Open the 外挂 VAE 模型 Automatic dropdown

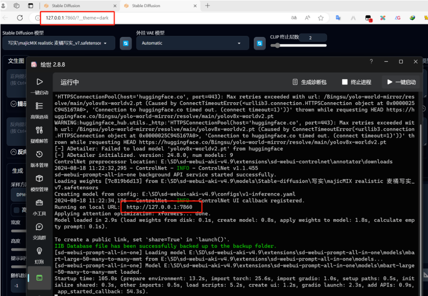pos(192,43)
